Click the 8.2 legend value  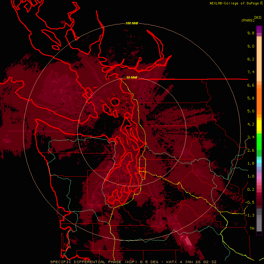click(251, 59)
